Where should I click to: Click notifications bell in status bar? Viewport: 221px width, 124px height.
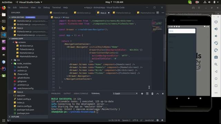[x=162, y=120]
